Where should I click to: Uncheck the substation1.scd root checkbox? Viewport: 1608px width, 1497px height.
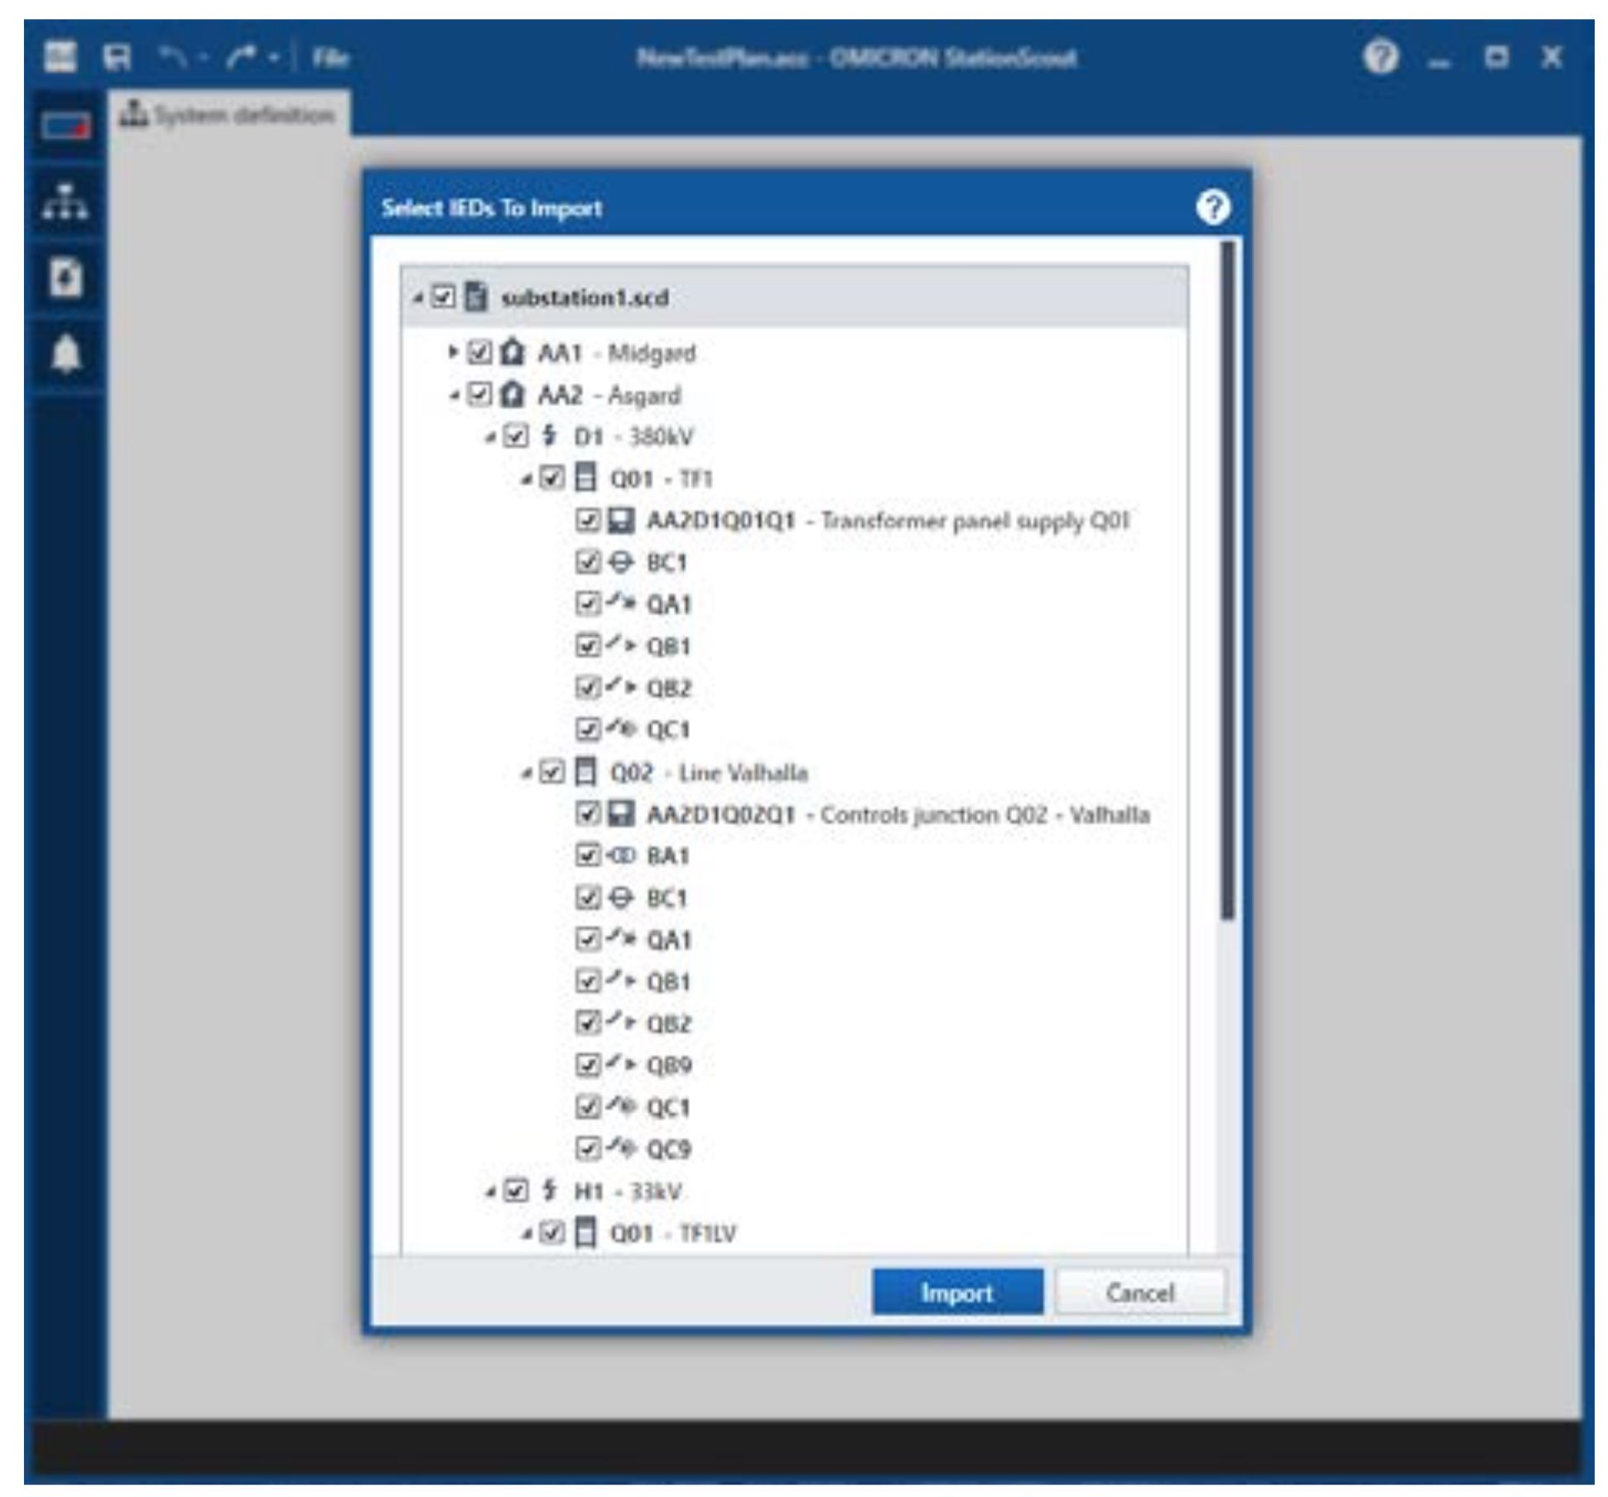(445, 296)
